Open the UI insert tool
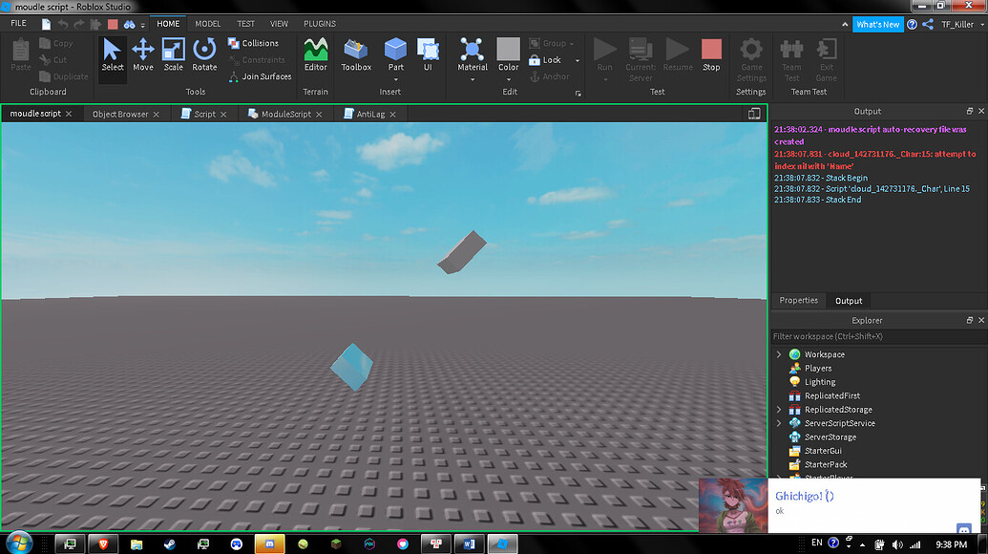This screenshot has width=988, height=554. coord(428,54)
